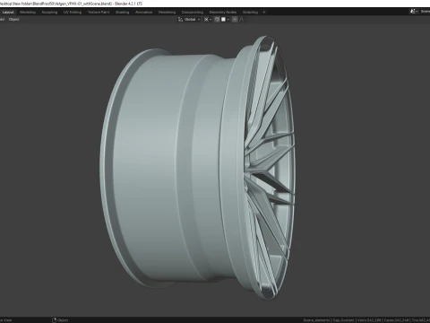Open the Object menu in viewport header
The image size is (430, 323).
point(13,20)
